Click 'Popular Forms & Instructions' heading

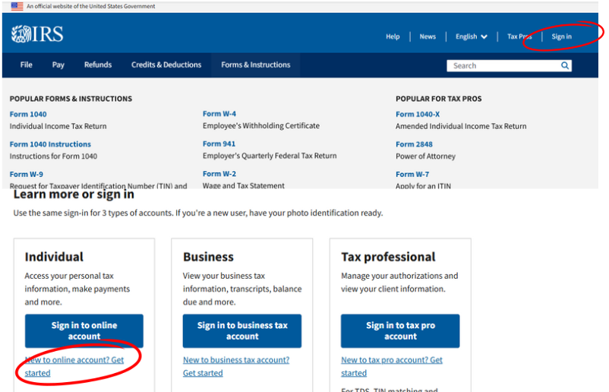pyautogui.click(x=71, y=99)
